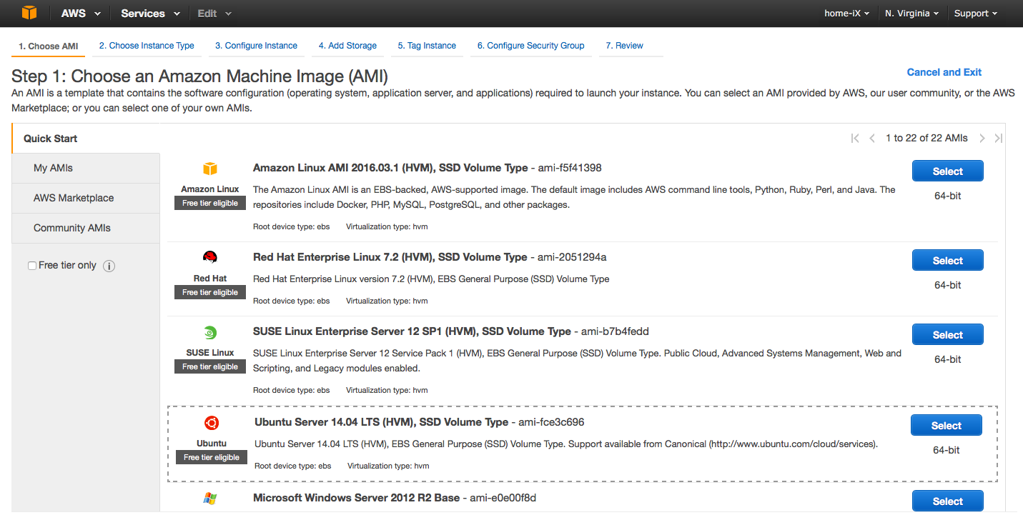The image size is (1023, 525).
Task: Click the Amazon Linux logo icon
Action: pos(210,169)
